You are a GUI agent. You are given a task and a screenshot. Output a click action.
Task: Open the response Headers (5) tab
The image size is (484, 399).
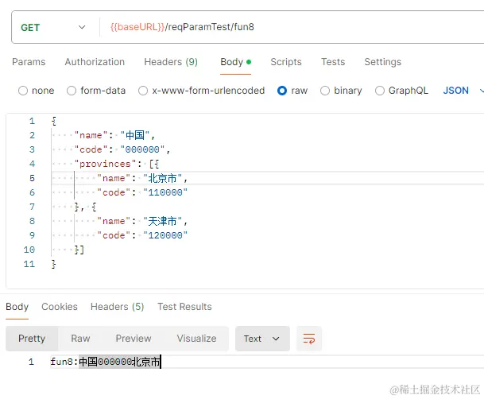pos(118,307)
